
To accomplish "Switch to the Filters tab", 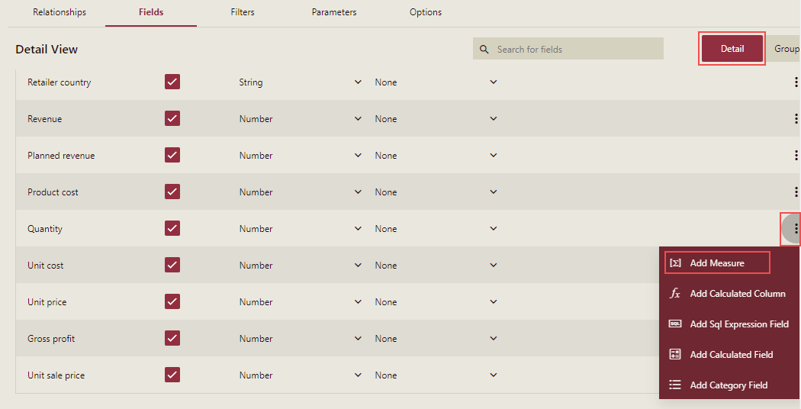I will click(x=243, y=12).
